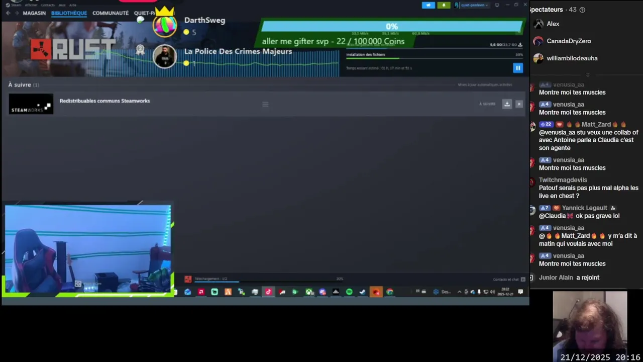This screenshot has height=362, width=643.
Task: Open the MAGASIN tab in Steam
Action: 34,13
